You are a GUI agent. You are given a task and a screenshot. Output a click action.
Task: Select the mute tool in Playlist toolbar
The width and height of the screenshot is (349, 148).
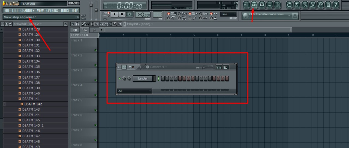[97, 24]
